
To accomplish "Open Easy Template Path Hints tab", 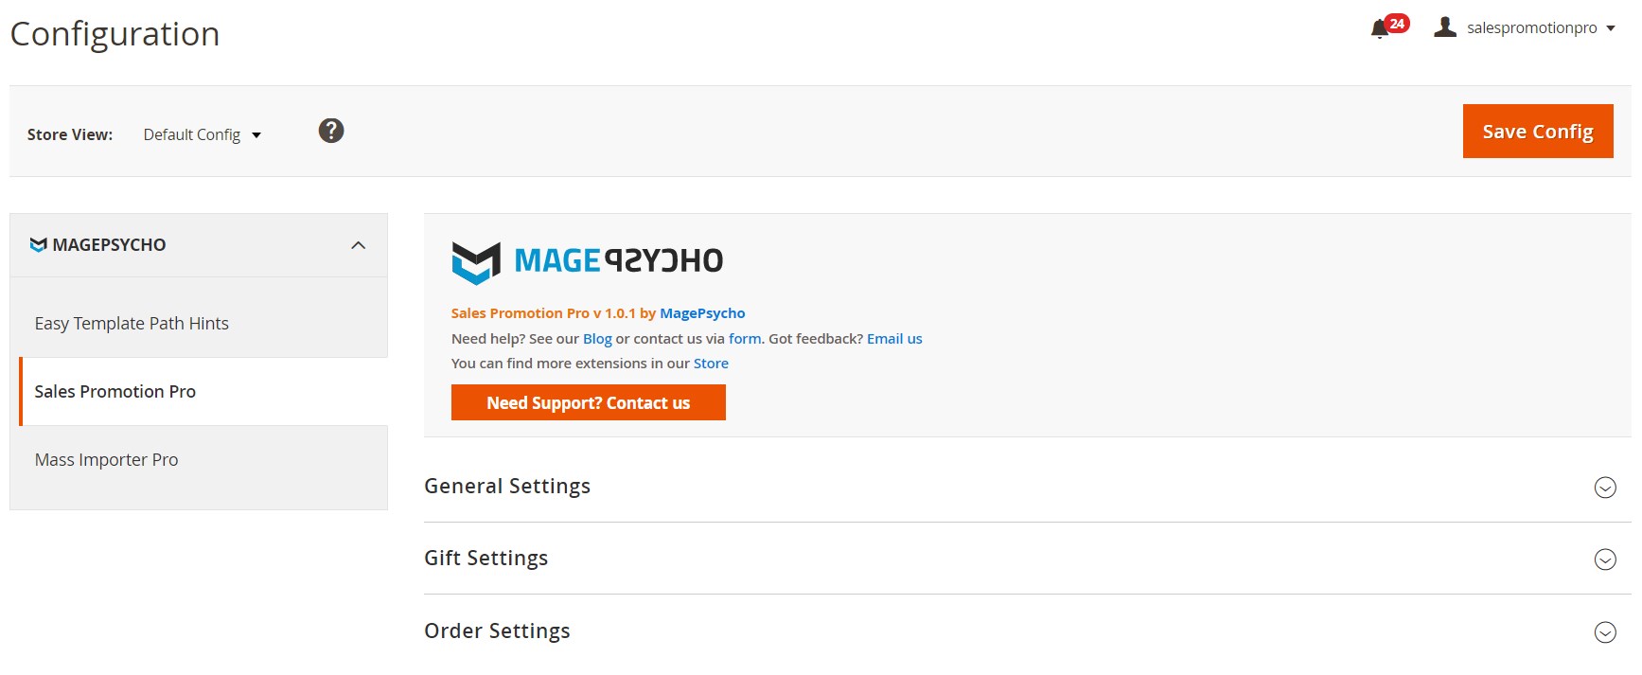I will coord(132,324).
